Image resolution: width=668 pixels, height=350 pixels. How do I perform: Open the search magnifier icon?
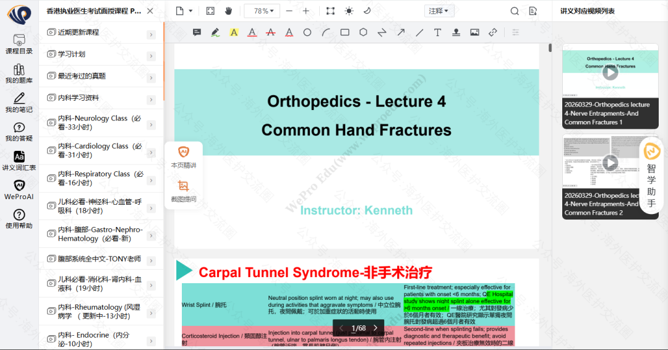(515, 11)
